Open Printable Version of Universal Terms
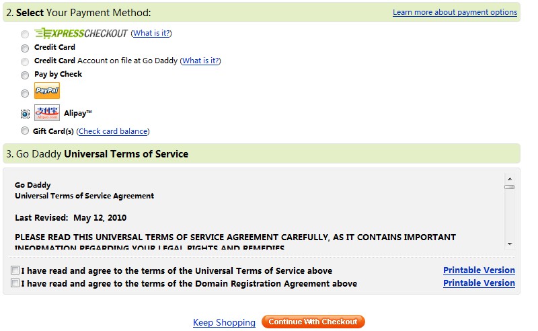538x331 pixels. click(479, 270)
